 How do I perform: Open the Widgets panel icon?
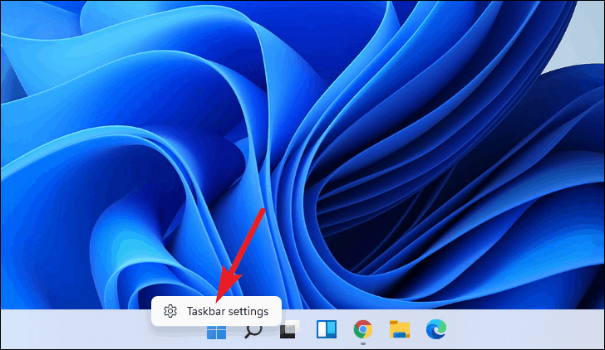pos(327,329)
